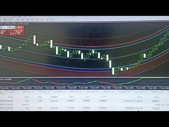Sort orders by the Symbol column header
Screen dimensions: 169x127
[54, 97]
